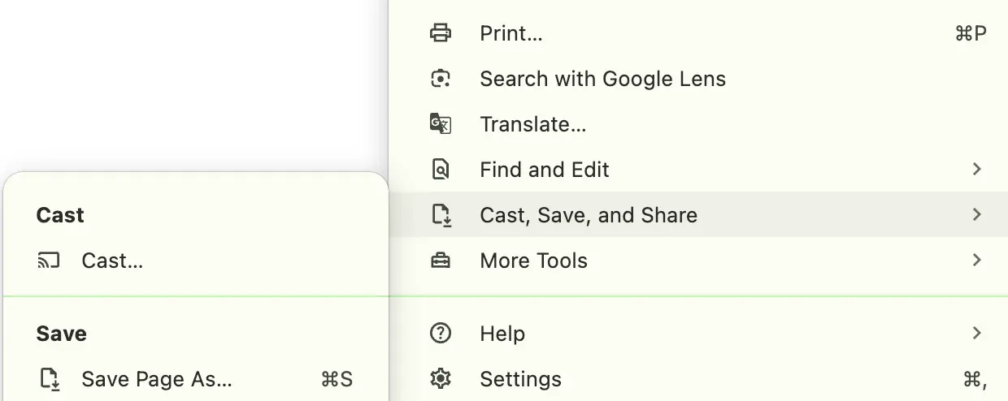Screen dimensions: 1008x401
Task: Click the printer icon beside Print
Action: click(440, 33)
